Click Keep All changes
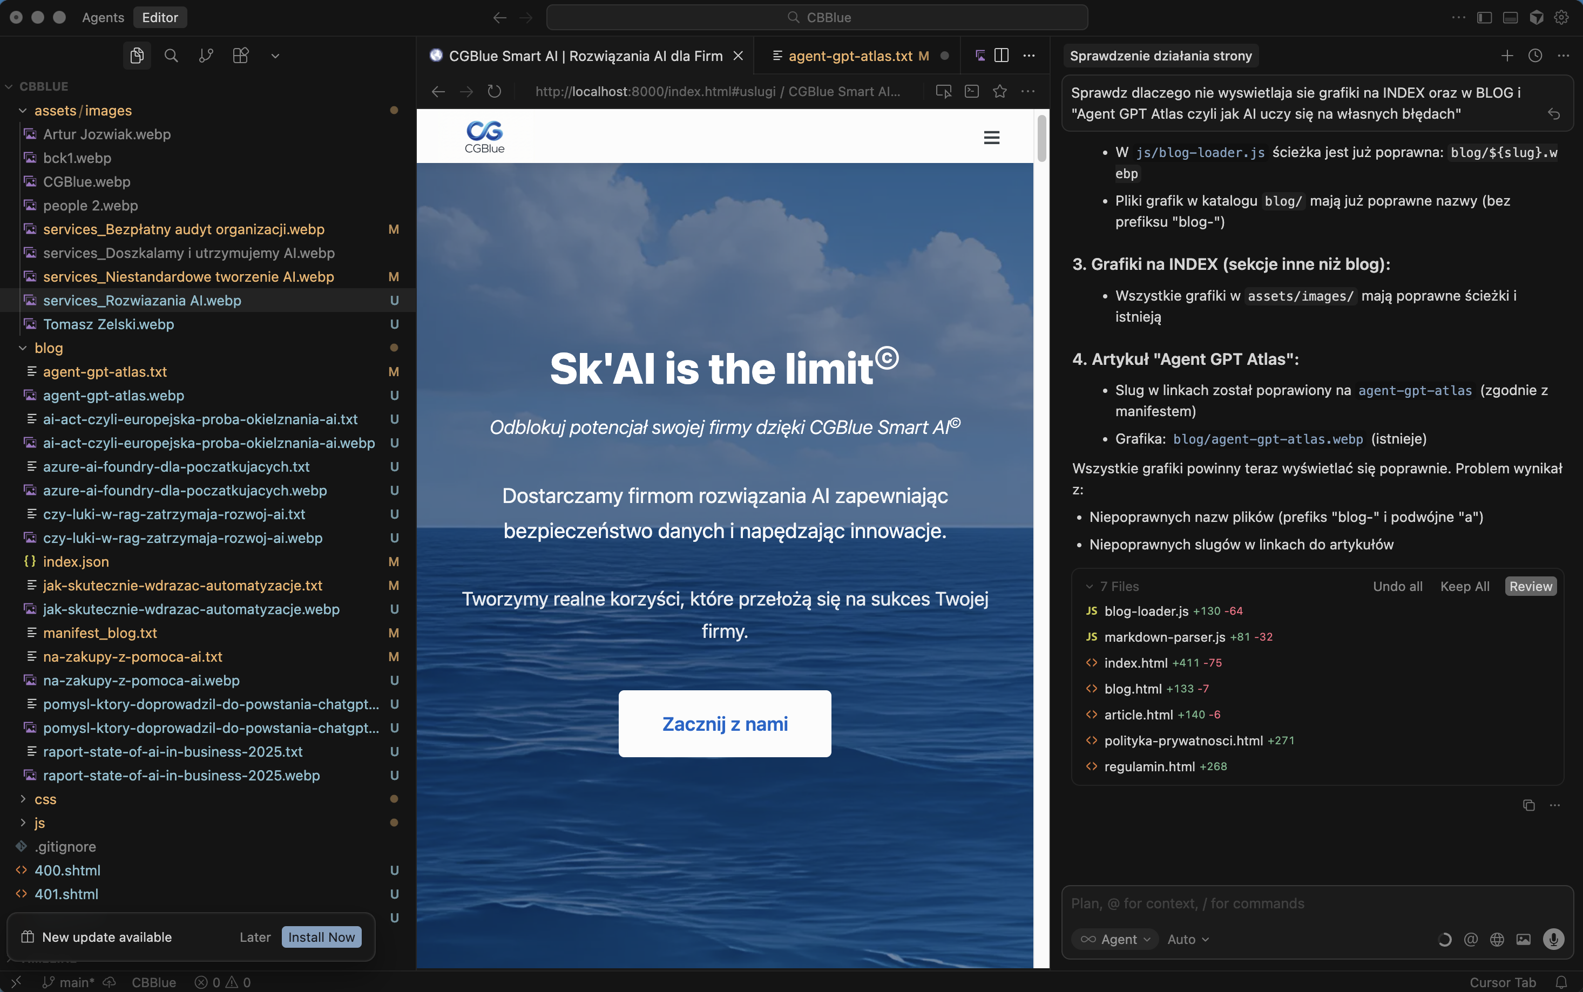The height and width of the screenshot is (992, 1583). tap(1464, 587)
